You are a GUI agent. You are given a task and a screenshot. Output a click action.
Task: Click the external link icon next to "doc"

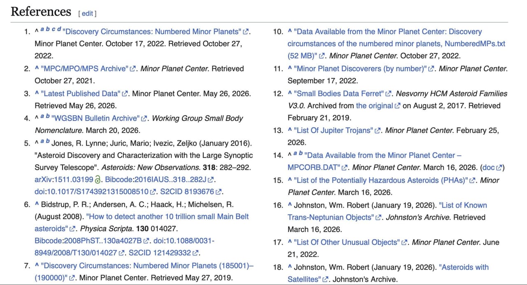pyautogui.click(x=499, y=168)
